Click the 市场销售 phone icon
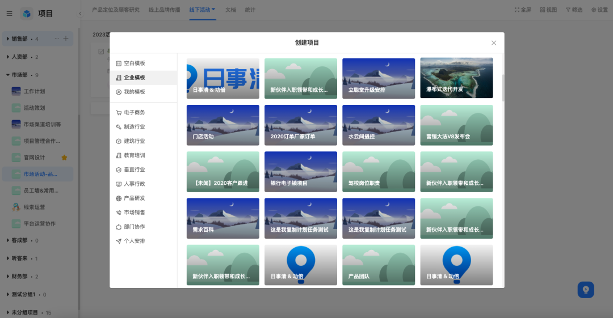613x318 pixels. 119,213
